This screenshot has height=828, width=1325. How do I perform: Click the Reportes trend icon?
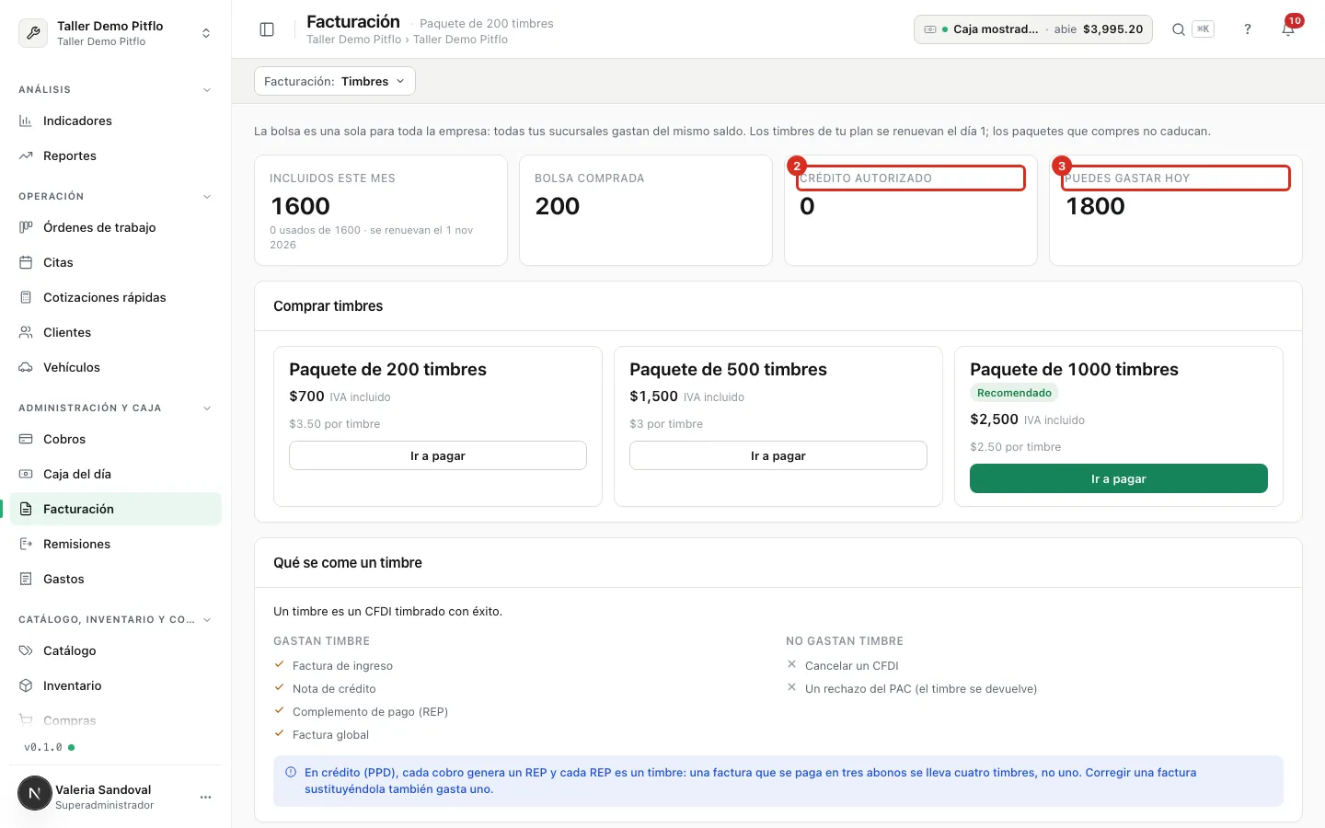coord(26,155)
